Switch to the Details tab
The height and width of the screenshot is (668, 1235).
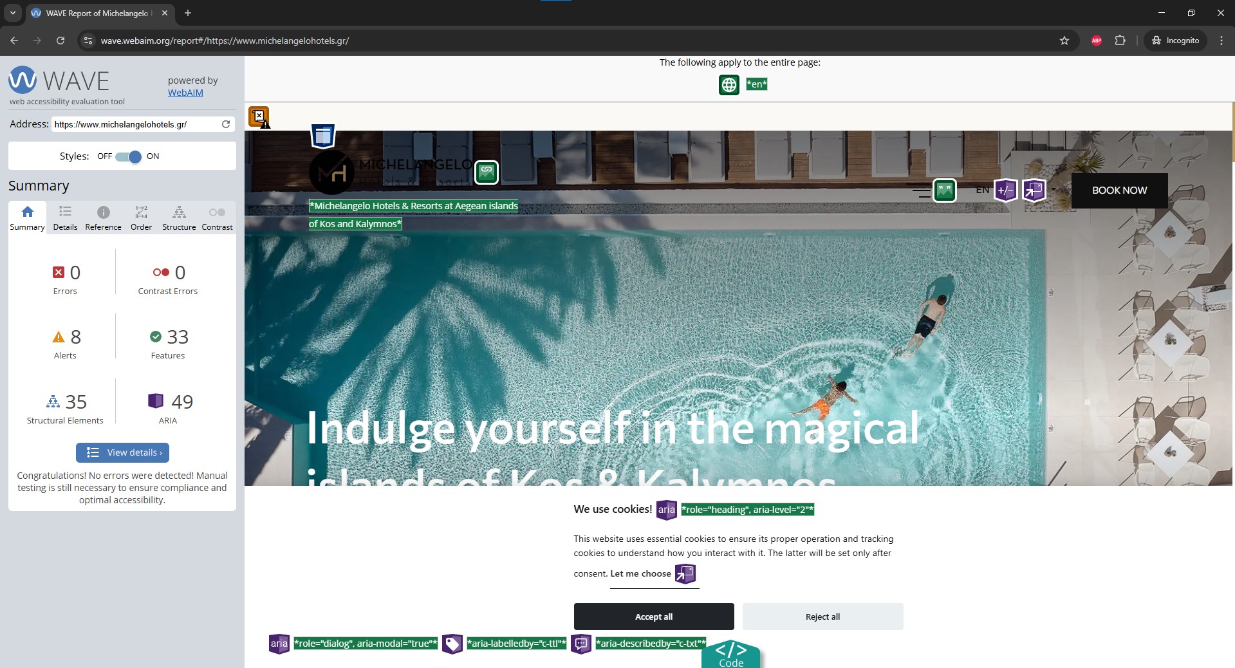[65, 218]
